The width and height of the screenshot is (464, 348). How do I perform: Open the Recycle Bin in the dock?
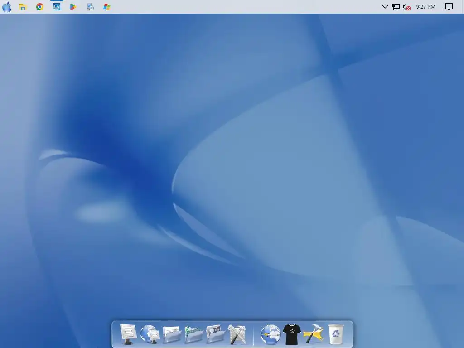(x=336, y=334)
